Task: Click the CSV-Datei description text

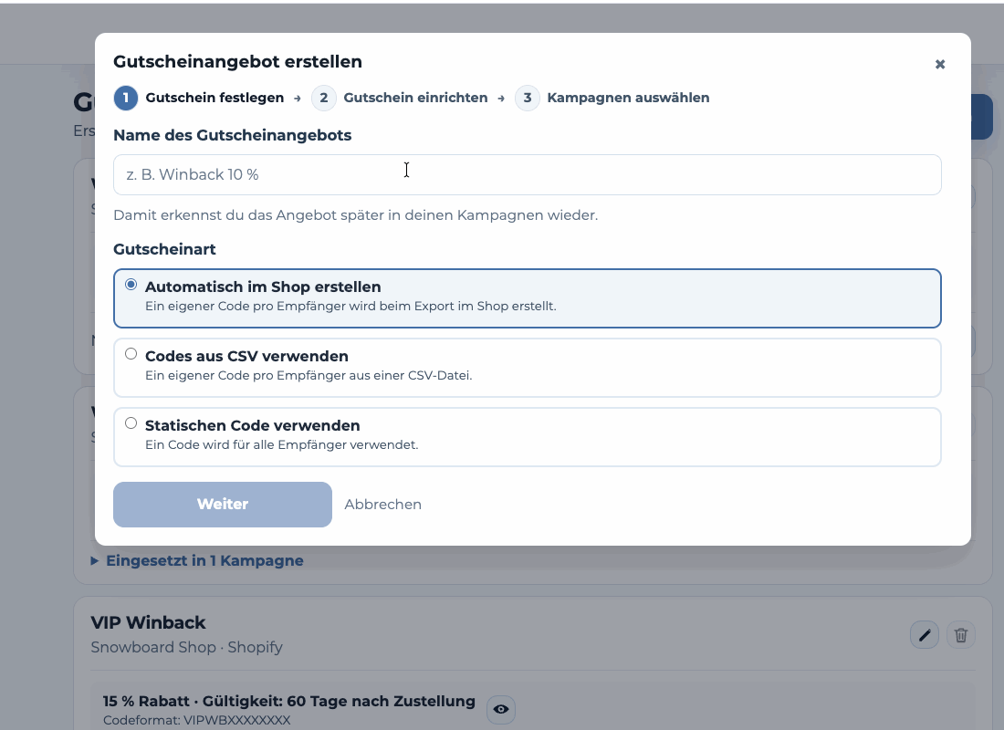Action: [x=309, y=375]
